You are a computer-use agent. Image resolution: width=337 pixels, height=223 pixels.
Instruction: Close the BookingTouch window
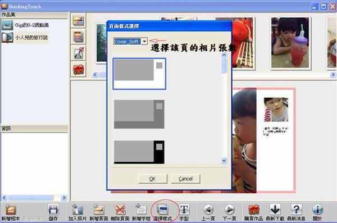point(333,6)
